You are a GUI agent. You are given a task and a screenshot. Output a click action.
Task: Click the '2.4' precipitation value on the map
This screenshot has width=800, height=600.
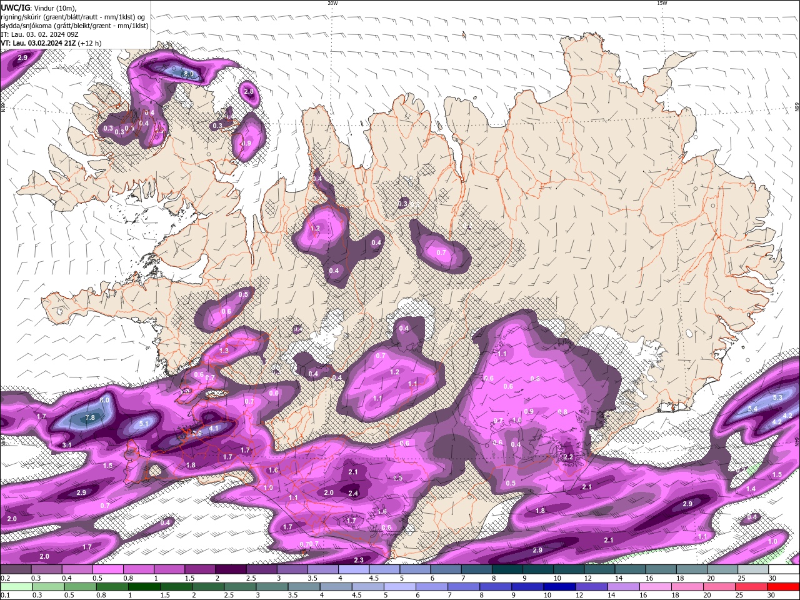353,493
